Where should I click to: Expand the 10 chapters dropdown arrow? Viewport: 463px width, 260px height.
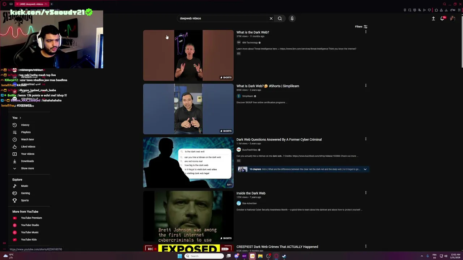tap(365, 169)
